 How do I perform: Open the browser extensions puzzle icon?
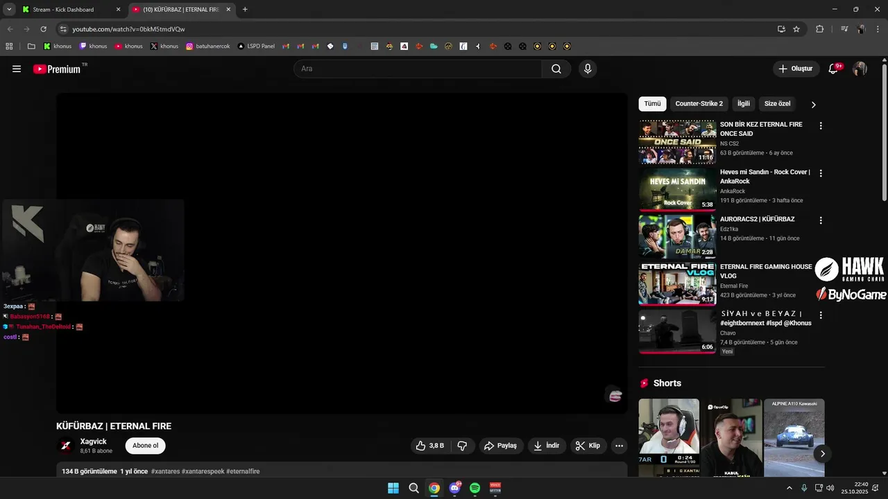(x=820, y=29)
